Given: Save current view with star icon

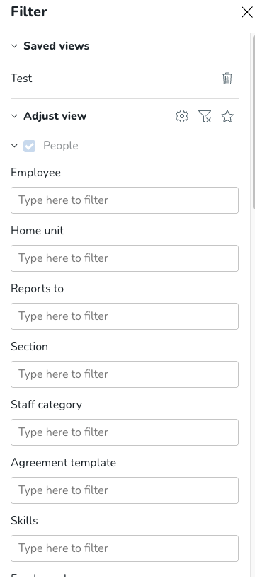Looking at the screenshot, I should tap(227, 116).
